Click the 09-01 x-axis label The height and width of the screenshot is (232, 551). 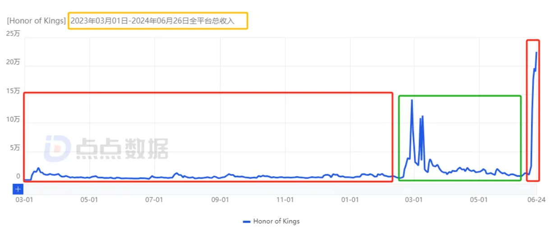tap(220, 200)
